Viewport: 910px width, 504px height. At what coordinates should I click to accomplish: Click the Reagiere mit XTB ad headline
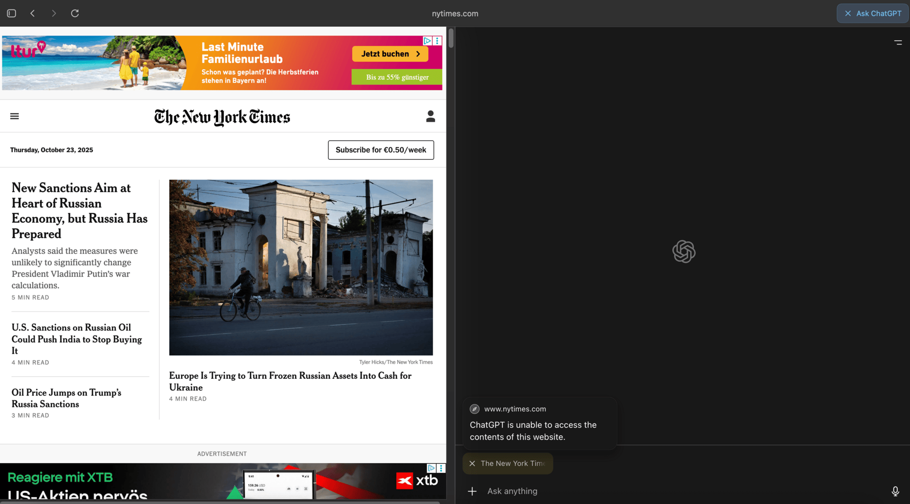[x=60, y=477]
